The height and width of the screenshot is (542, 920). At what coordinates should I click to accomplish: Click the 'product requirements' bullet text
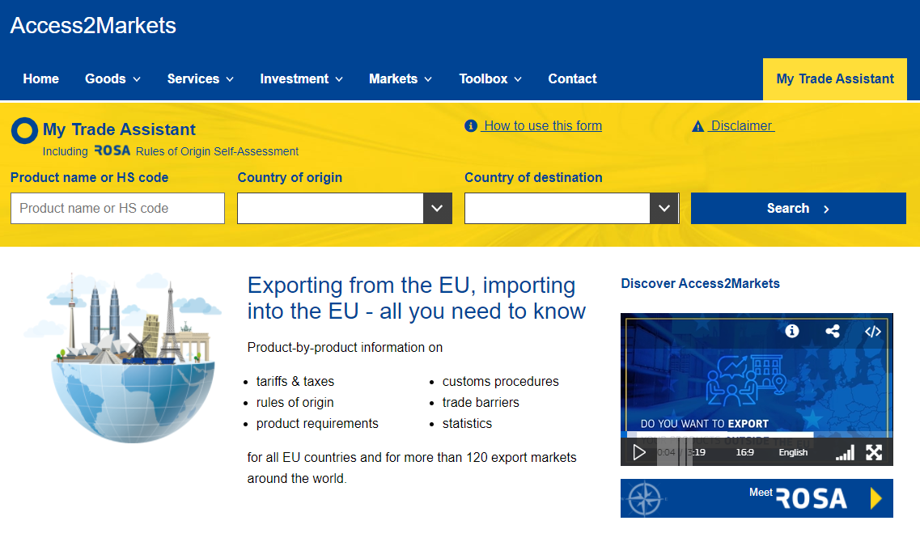coord(317,424)
